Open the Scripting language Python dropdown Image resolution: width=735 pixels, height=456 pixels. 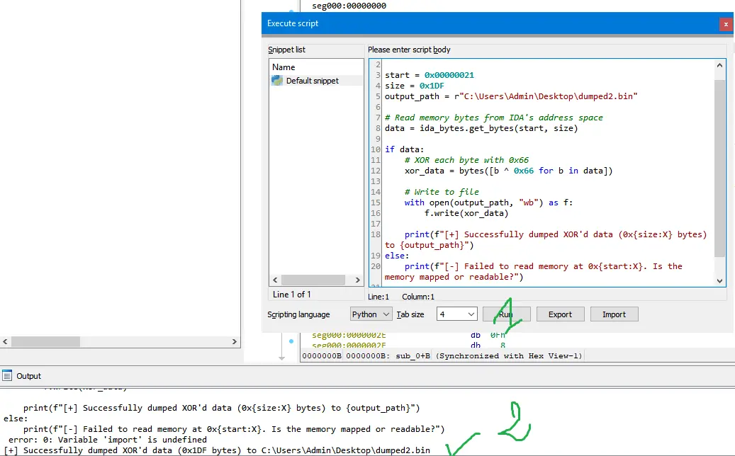coord(370,314)
